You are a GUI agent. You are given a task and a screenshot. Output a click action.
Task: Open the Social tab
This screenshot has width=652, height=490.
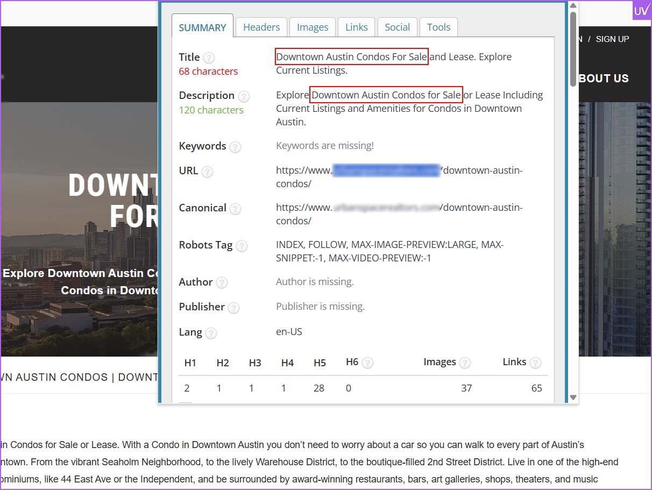coord(398,27)
